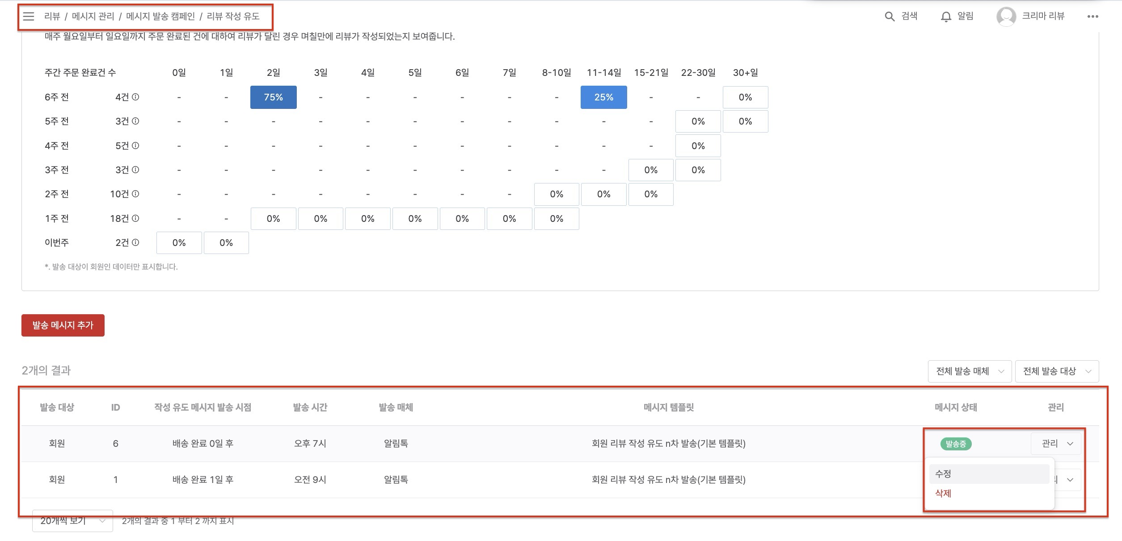1122x541 pixels.
Task: Click info icon next to 6주 전 4건
Action: click(x=135, y=97)
